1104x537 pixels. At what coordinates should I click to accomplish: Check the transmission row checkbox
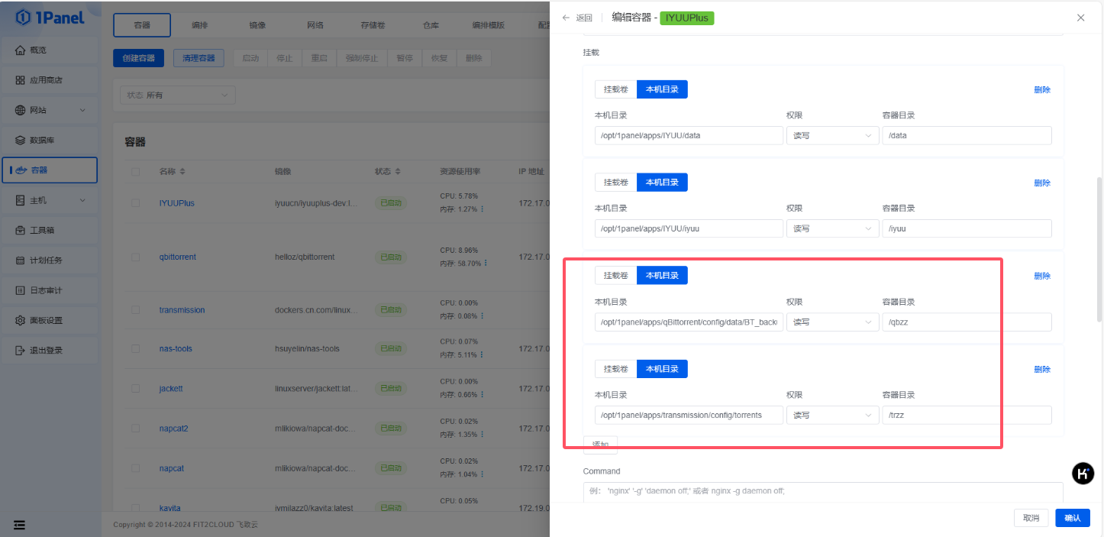135,310
